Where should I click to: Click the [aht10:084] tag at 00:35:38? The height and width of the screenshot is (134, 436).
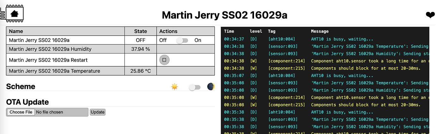tap(282, 112)
